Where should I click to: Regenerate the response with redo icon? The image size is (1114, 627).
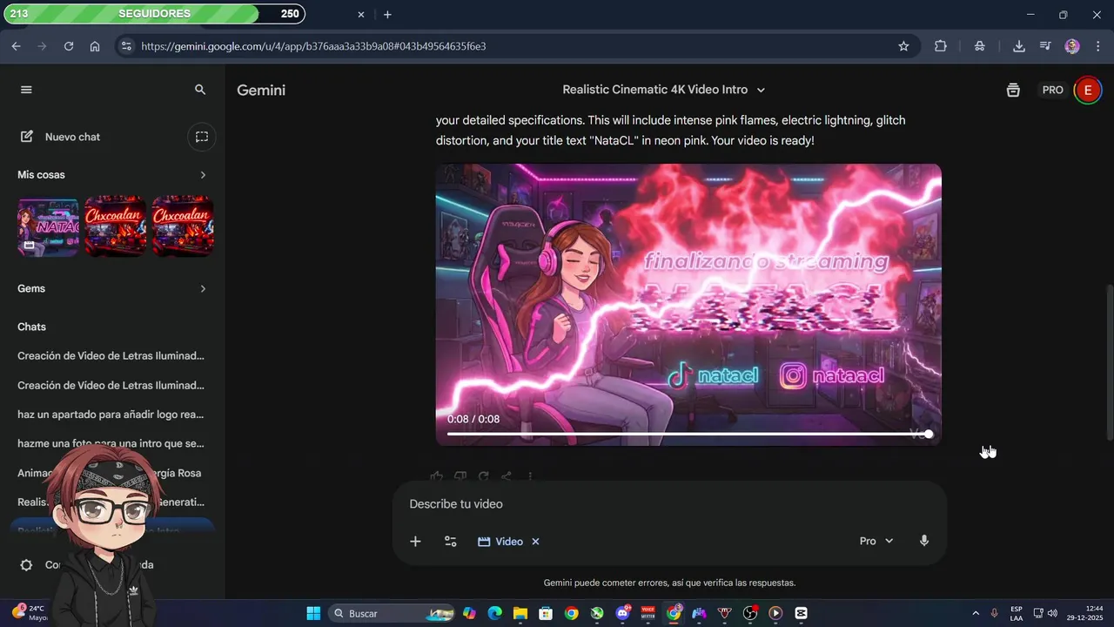483,476
